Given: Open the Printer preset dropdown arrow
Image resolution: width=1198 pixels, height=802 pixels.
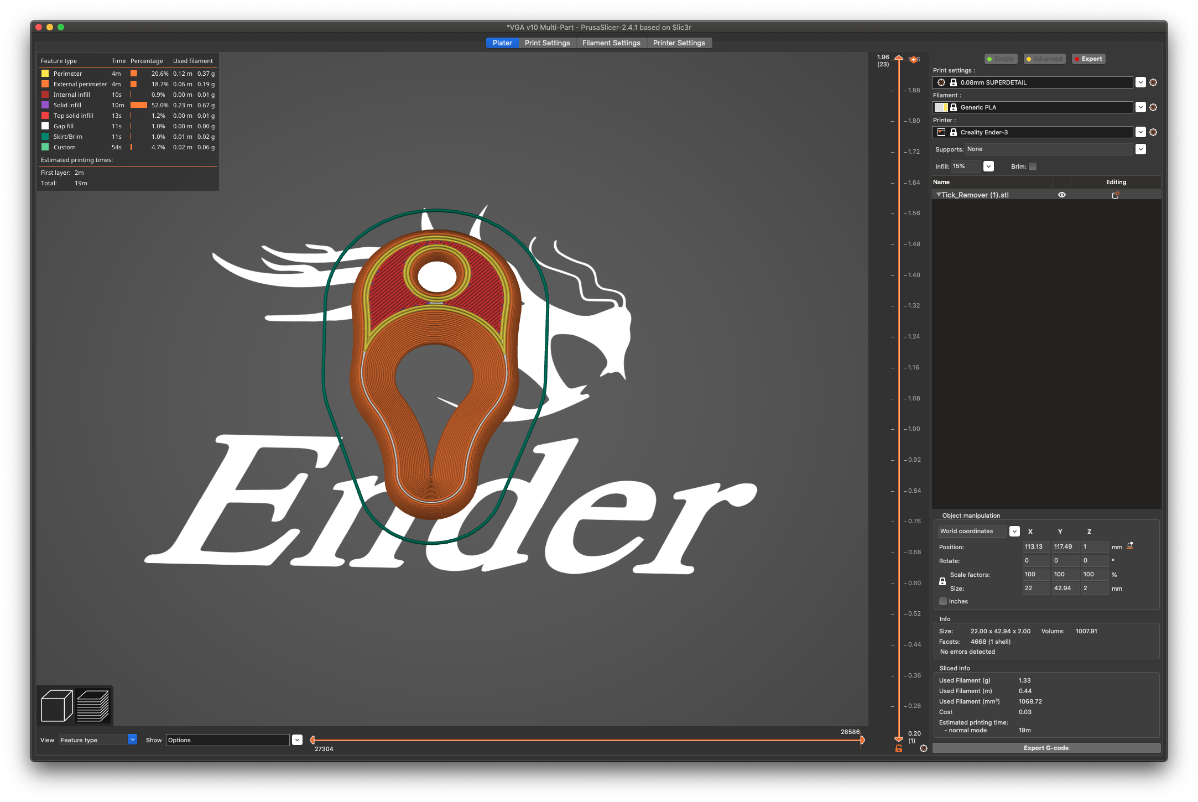Looking at the screenshot, I should click(1140, 132).
